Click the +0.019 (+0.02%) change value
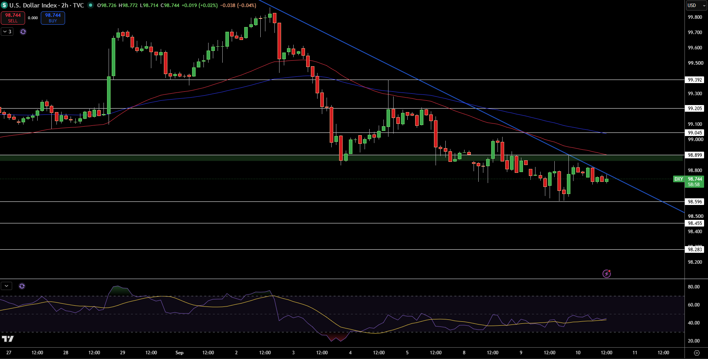The width and height of the screenshot is (708, 359). [200, 5]
